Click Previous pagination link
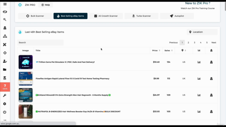226x127 pixels. 173,43
